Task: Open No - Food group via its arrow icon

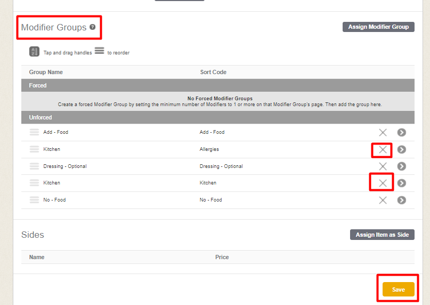Action: (x=401, y=200)
